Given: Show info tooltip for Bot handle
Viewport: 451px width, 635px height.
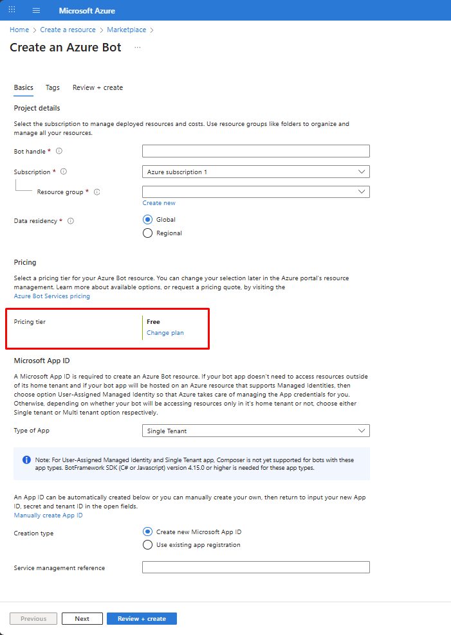Looking at the screenshot, I should [59, 151].
